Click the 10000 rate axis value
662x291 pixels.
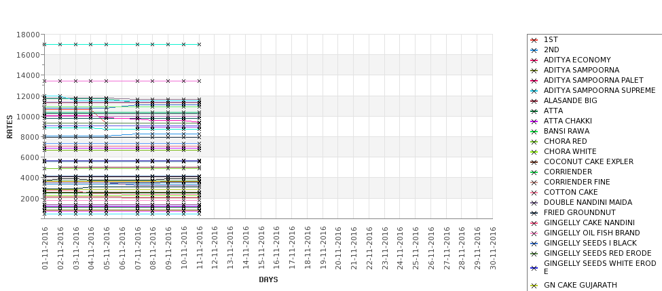coord(28,117)
